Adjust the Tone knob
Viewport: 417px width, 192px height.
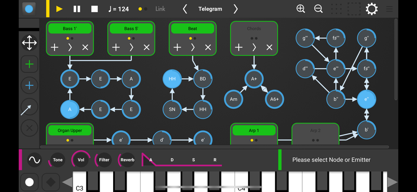[x=57, y=160]
